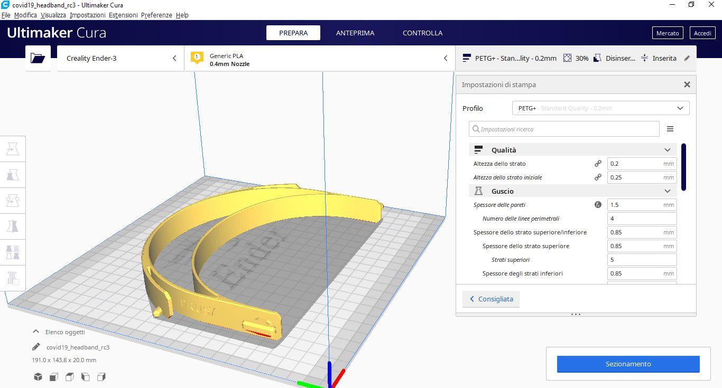Select the Rotate tool in left toolbar
Screen dimensions: 722x388
pyautogui.click(x=13, y=201)
